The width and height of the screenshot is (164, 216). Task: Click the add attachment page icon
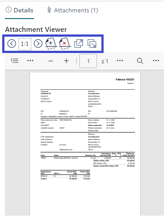[x=51, y=44]
